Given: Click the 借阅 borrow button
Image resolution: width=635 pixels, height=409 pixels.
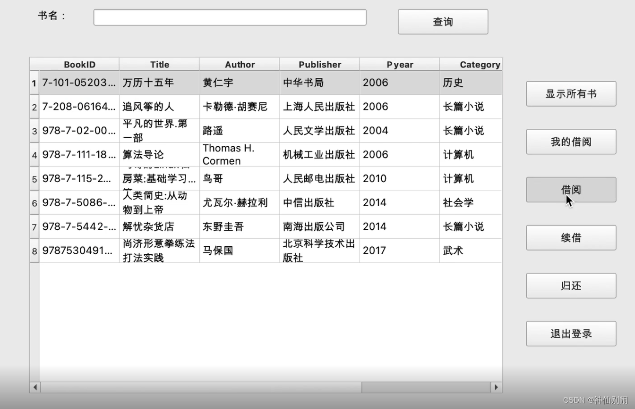Looking at the screenshot, I should [x=571, y=190].
